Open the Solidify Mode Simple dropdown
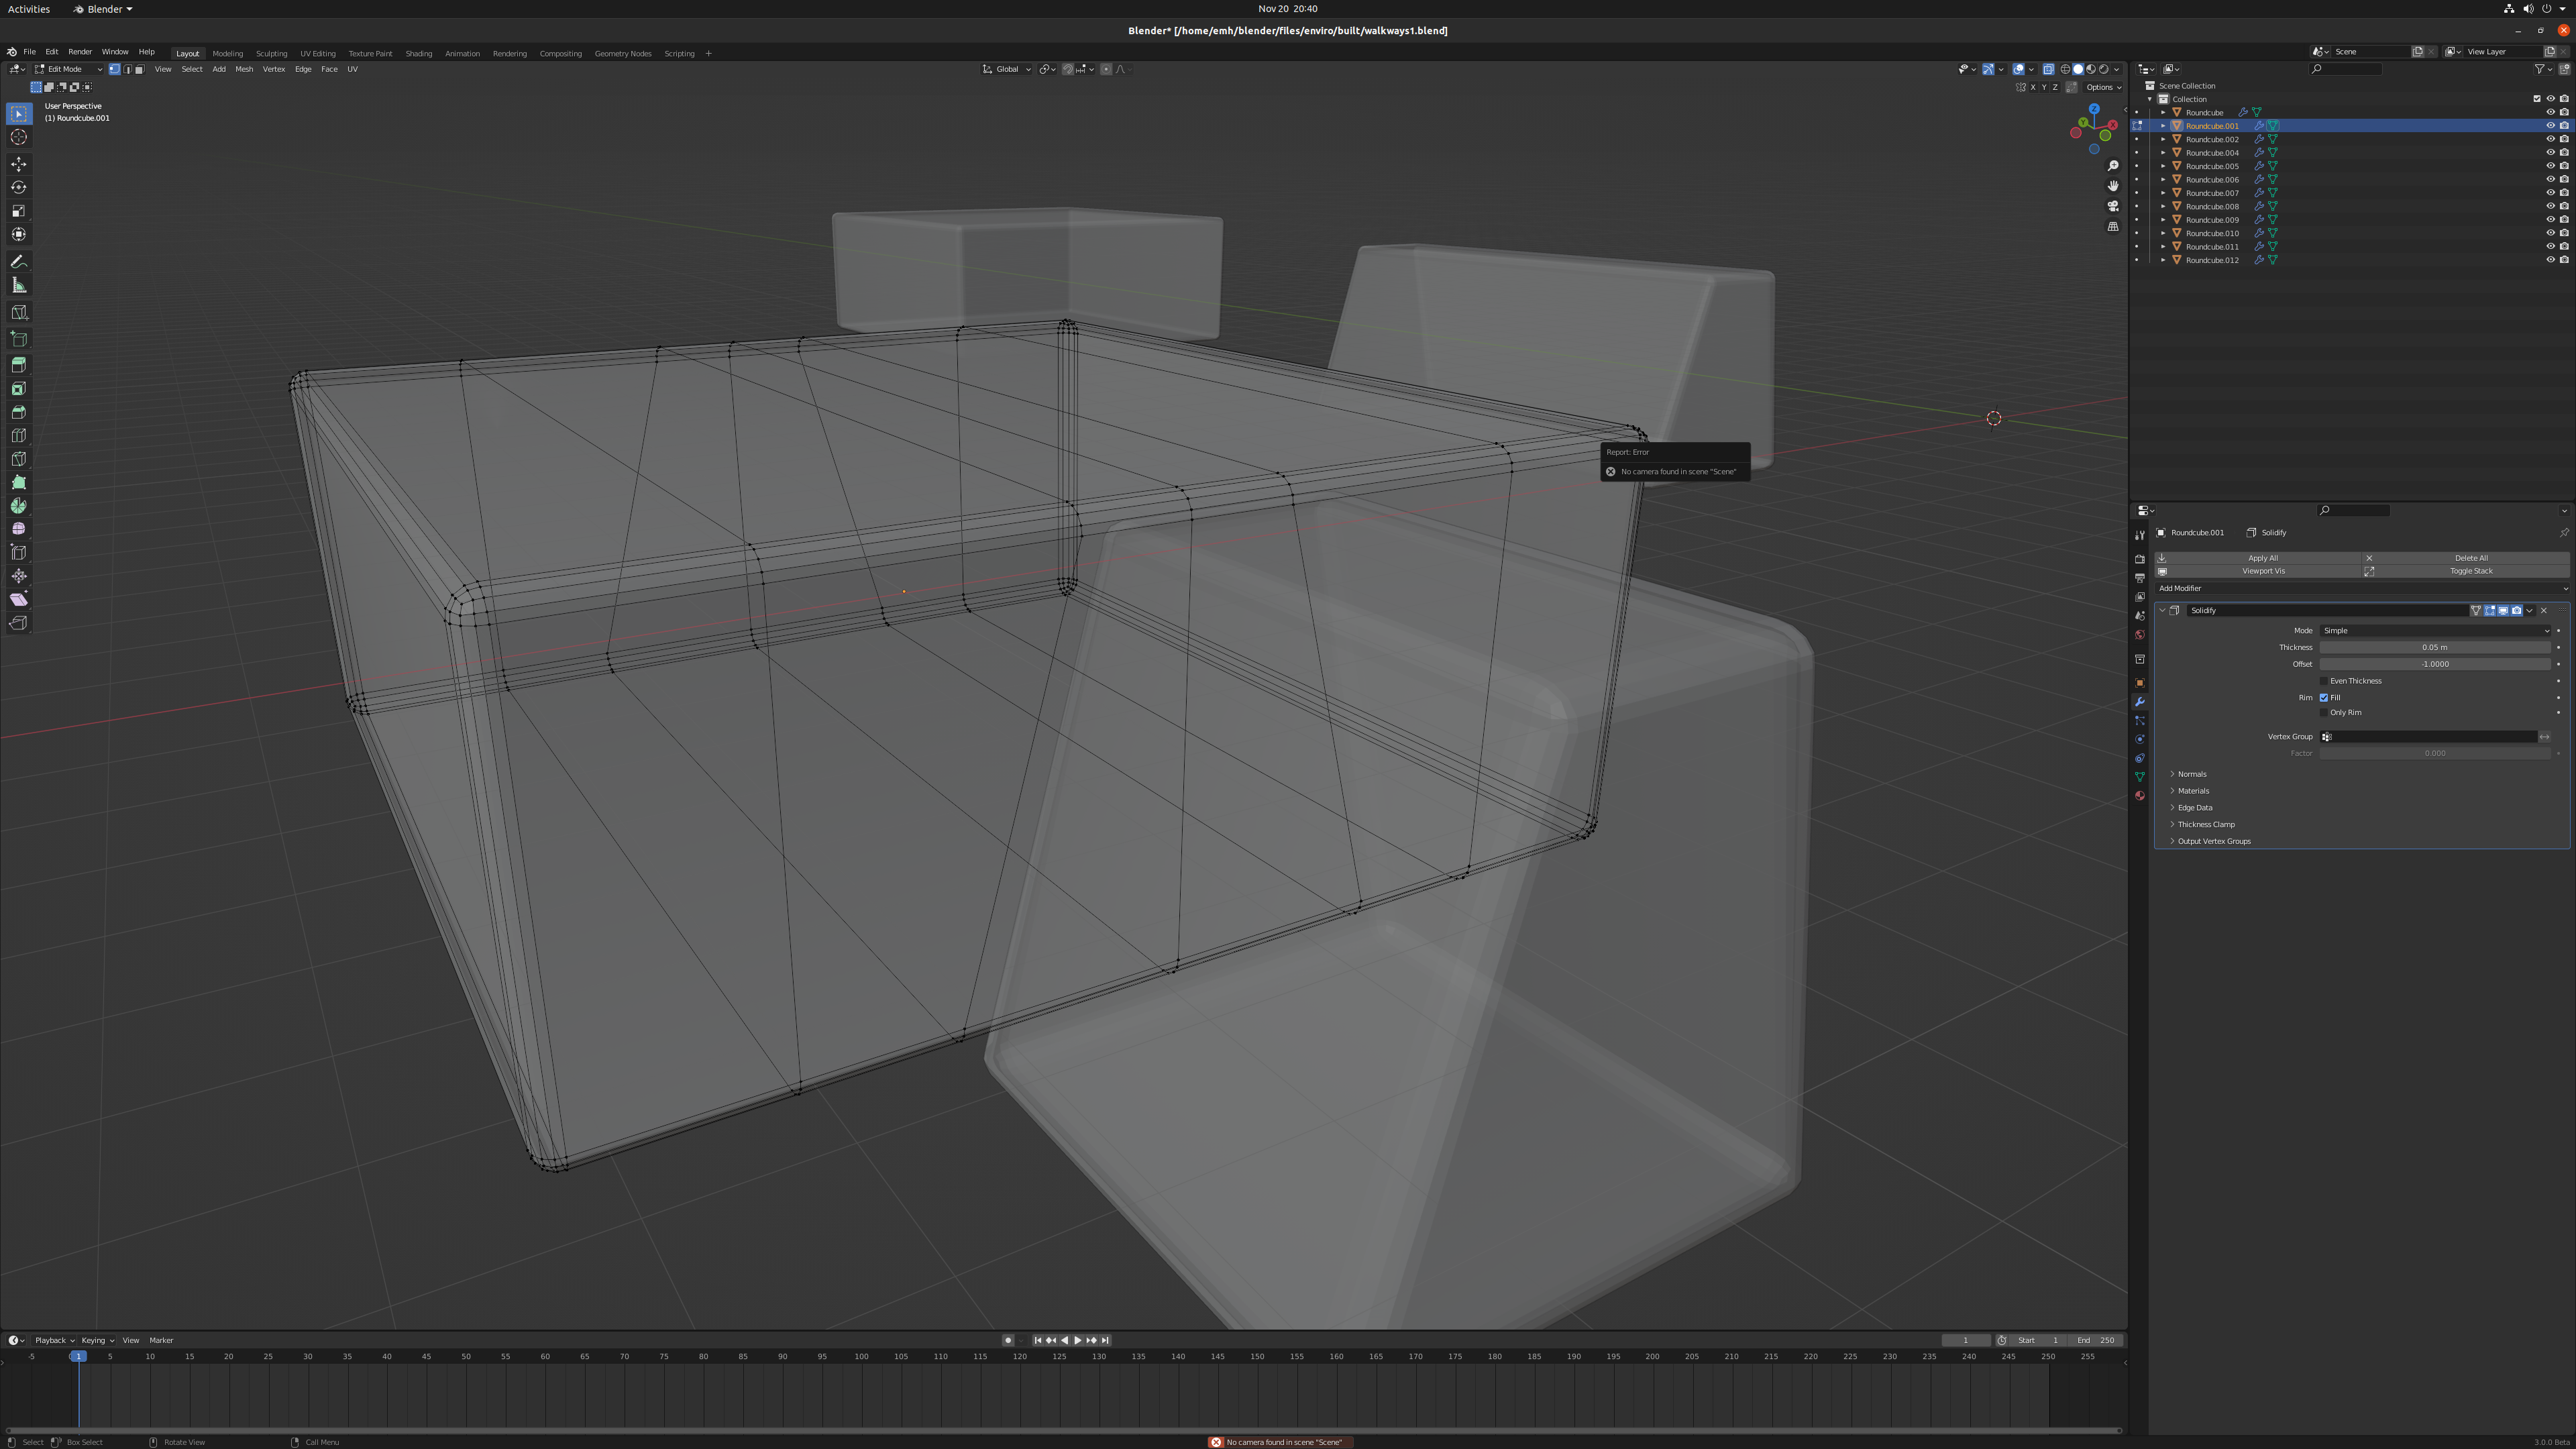The width and height of the screenshot is (2576, 1449). tap(2435, 631)
